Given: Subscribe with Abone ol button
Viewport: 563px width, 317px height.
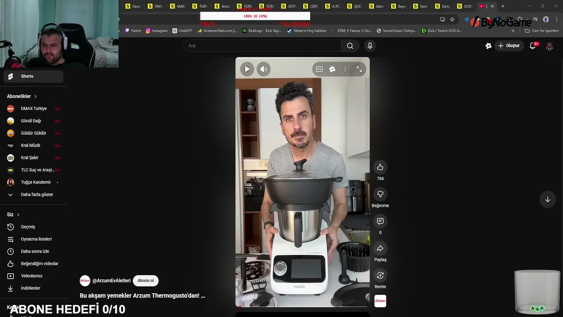Looking at the screenshot, I should 146,280.
